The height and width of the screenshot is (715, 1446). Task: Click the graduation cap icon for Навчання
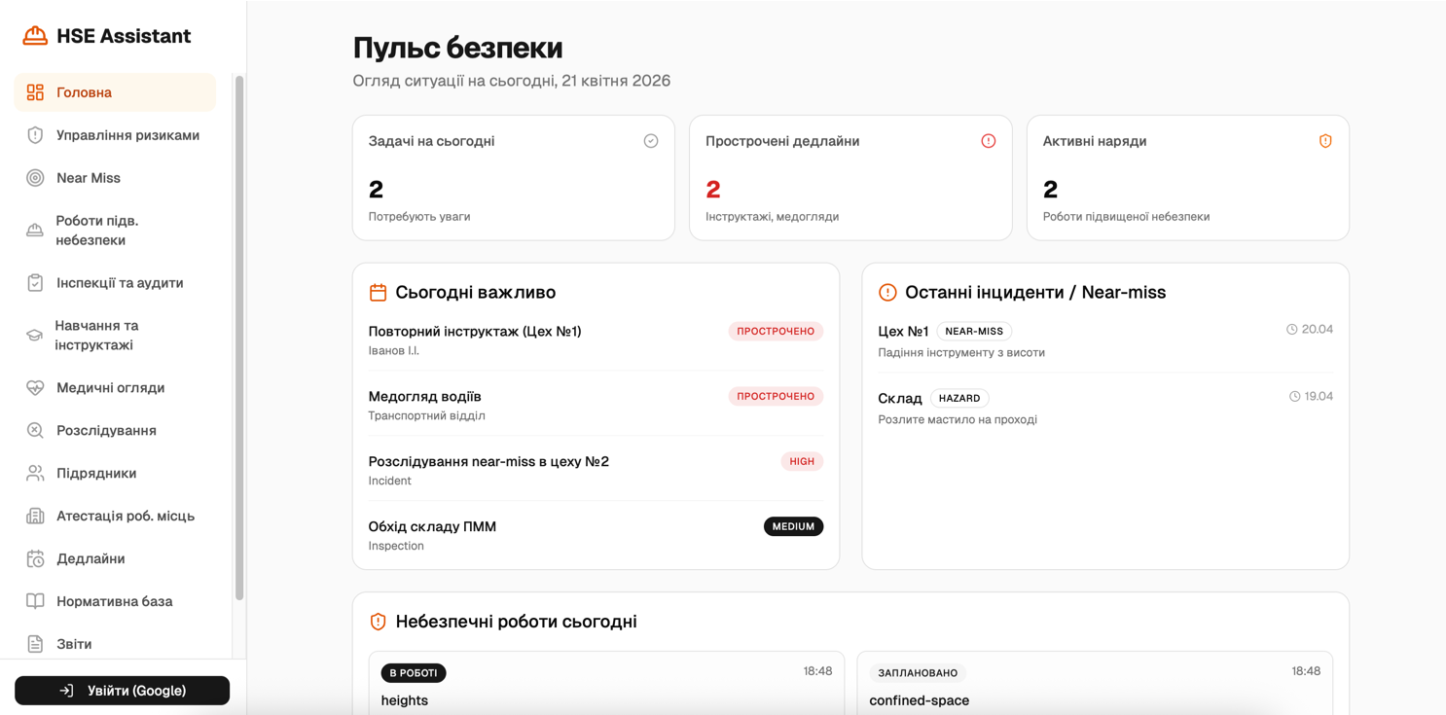pyautogui.click(x=35, y=336)
